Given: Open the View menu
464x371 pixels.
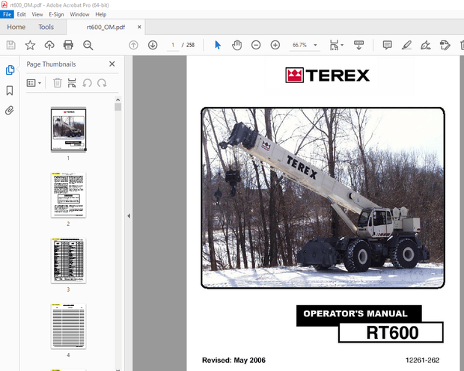Looking at the screenshot, I should (x=37, y=14).
